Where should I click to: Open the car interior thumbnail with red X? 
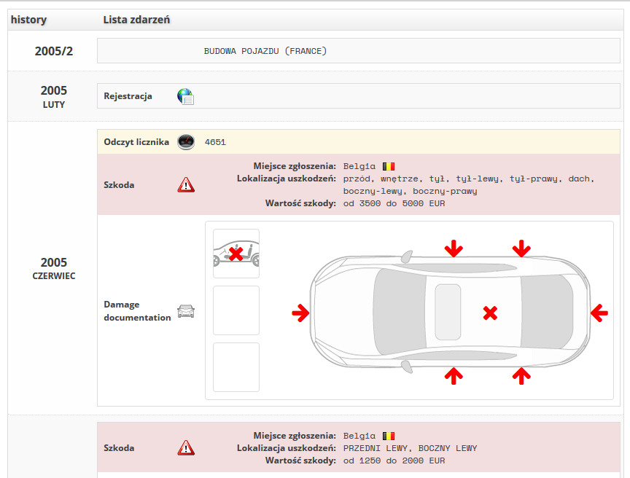236,254
